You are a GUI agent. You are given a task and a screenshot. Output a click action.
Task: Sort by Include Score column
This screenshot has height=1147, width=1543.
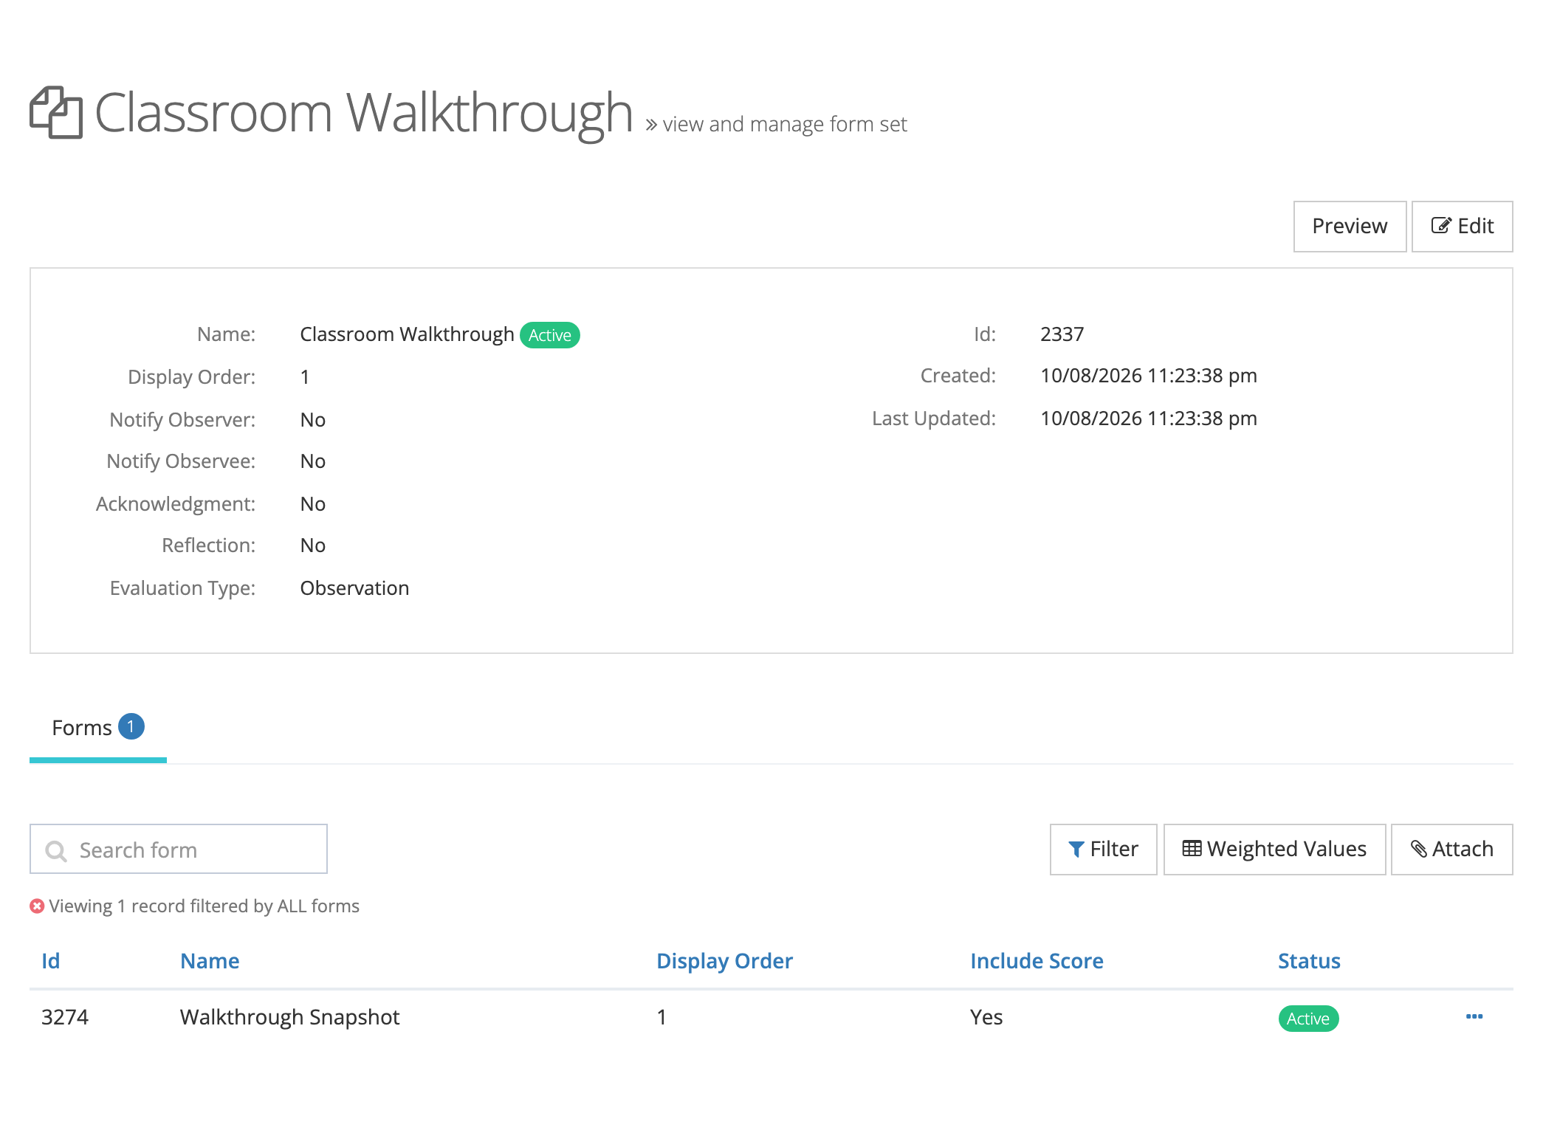[1037, 960]
